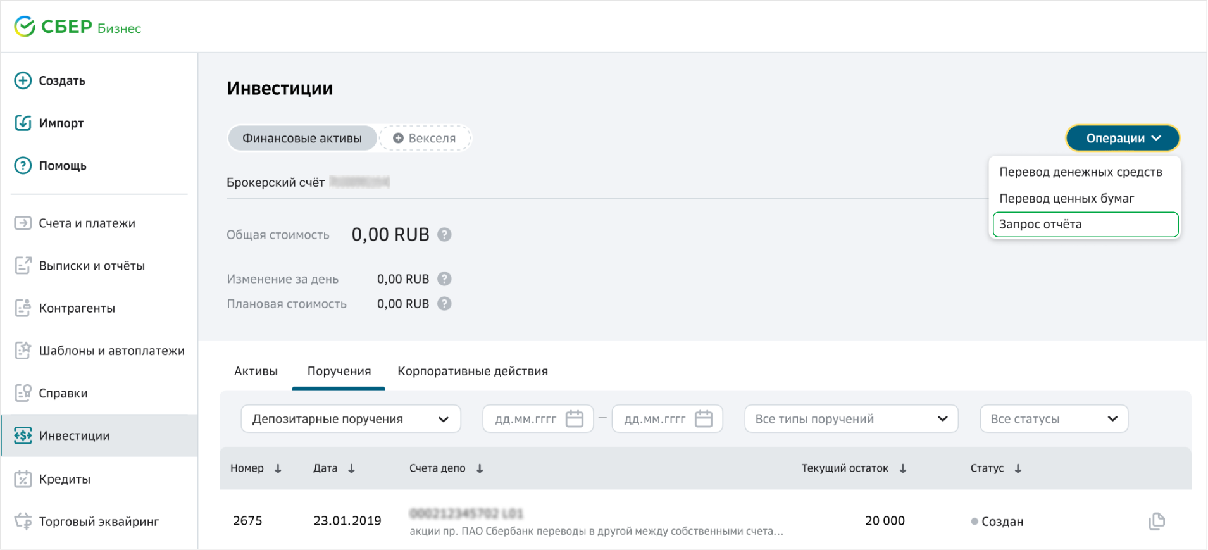Click the plus icon on Векселя
This screenshot has width=1208, height=550.
398,138
